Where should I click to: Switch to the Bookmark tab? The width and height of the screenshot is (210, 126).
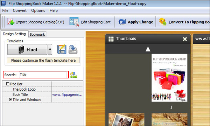click(x=37, y=34)
